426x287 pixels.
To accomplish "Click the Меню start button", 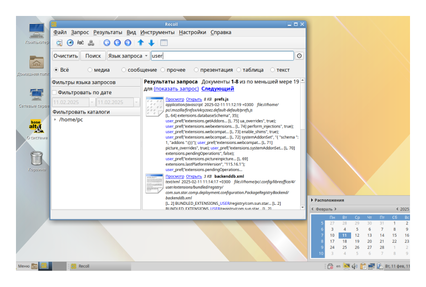I will [23, 266].
